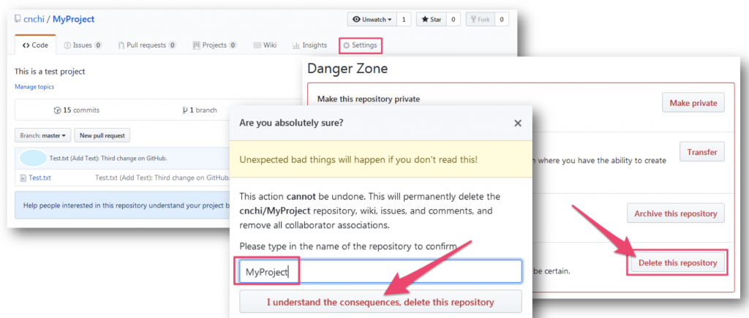The width and height of the screenshot is (749, 318).
Task: Click the Issues tab exclamation icon
Action: (x=67, y=45)
